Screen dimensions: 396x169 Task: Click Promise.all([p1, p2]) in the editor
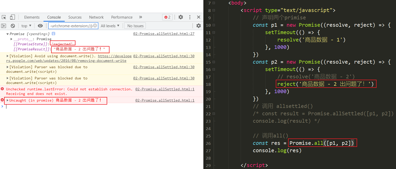322,143
